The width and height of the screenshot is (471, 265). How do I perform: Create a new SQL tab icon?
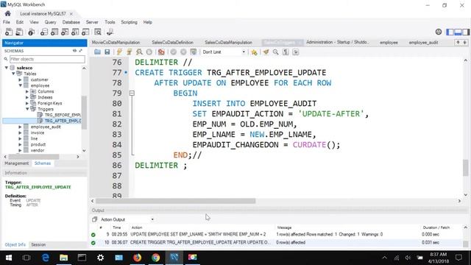click(9, 32)
